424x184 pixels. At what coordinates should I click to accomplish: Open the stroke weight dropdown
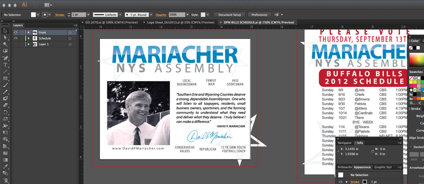pos(88,15)
